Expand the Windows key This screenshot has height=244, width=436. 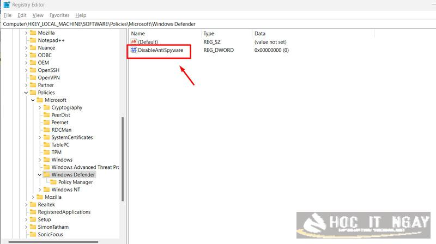point(40,160)
